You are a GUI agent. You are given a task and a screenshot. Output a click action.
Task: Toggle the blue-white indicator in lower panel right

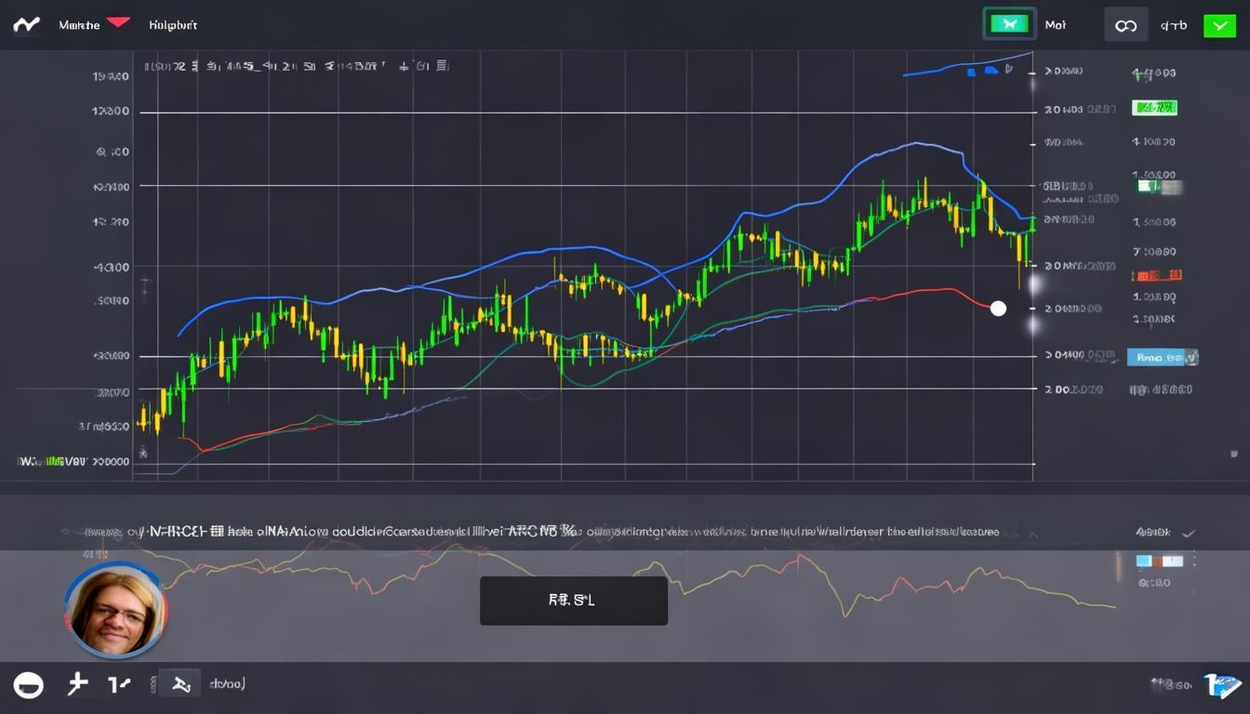[1159, 561]
